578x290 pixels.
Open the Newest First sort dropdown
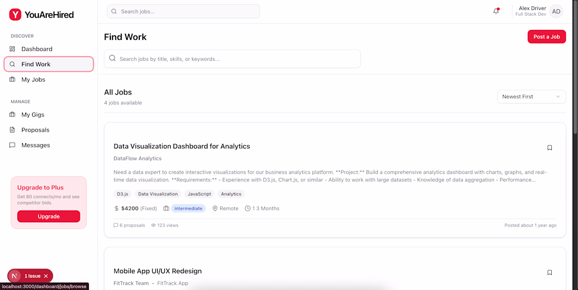click(531, 96)
